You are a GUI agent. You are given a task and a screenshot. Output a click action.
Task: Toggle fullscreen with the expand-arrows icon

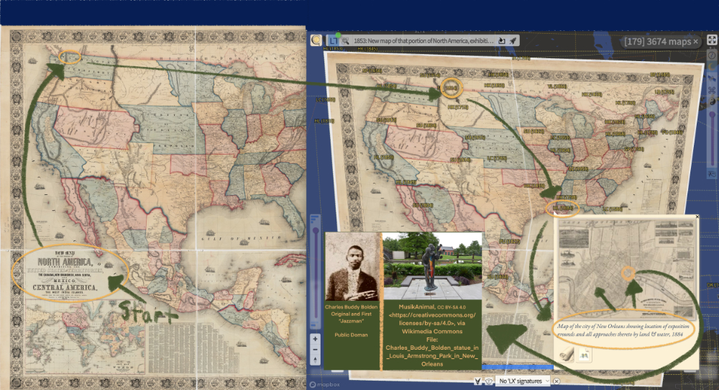712,40
